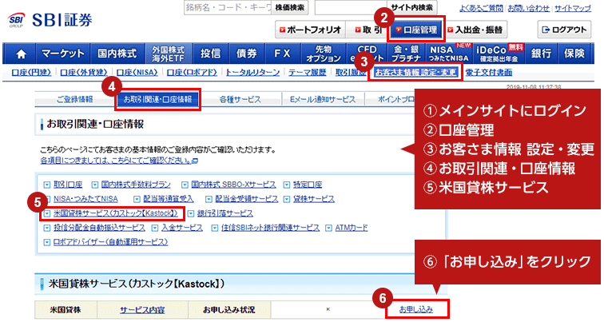Open the お問い合わせ link
Image resolution: width=604 pixels, height=322 pixels.
[x=529, y=8]
